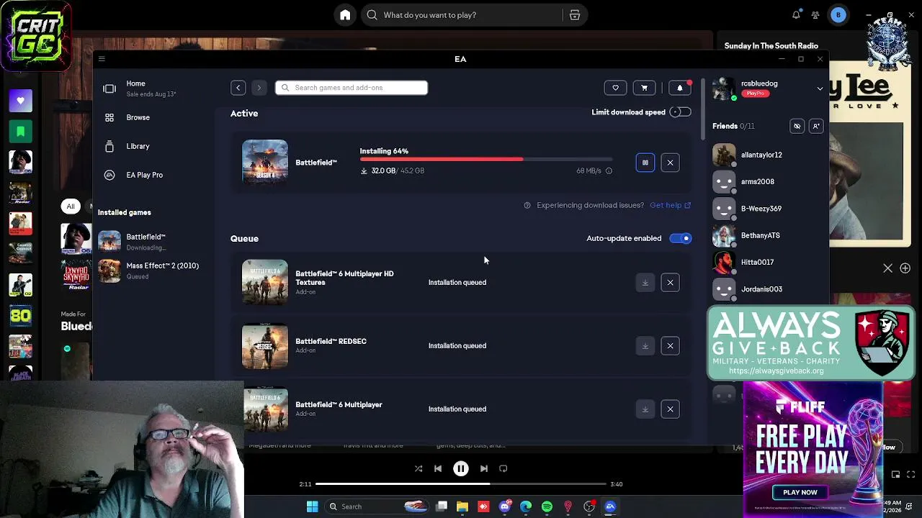Image resolution: width=922 pixels, height=518 pixels.
Task: Click the Windows taskbar Search box
Action: pos(378,506)
